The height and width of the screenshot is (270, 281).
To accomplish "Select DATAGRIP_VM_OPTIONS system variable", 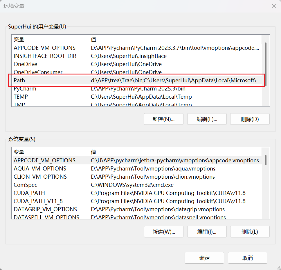I will tap(138, 209).
